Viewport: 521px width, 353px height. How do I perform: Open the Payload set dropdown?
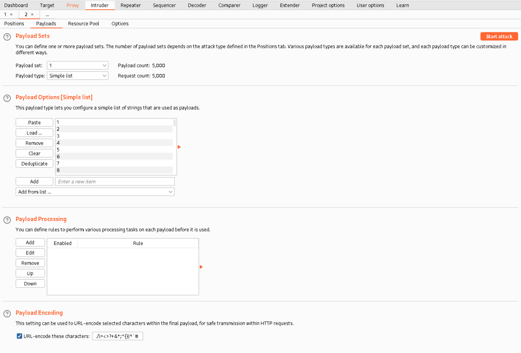78,65
